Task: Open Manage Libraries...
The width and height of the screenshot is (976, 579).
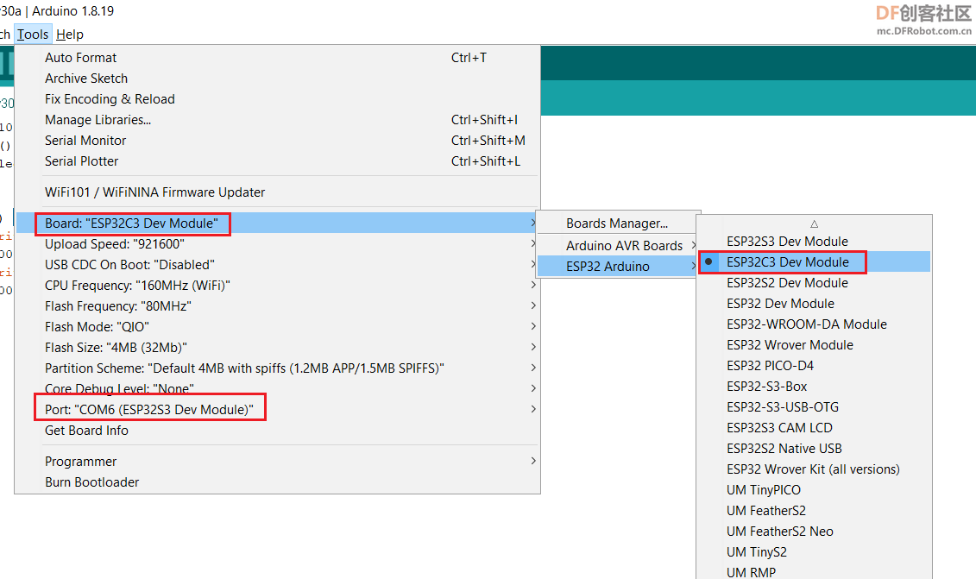Action: point(278,120)
